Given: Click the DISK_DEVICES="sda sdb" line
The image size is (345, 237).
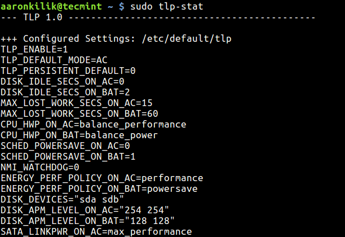Looking at the screenshot, I should tap(62, 200).
